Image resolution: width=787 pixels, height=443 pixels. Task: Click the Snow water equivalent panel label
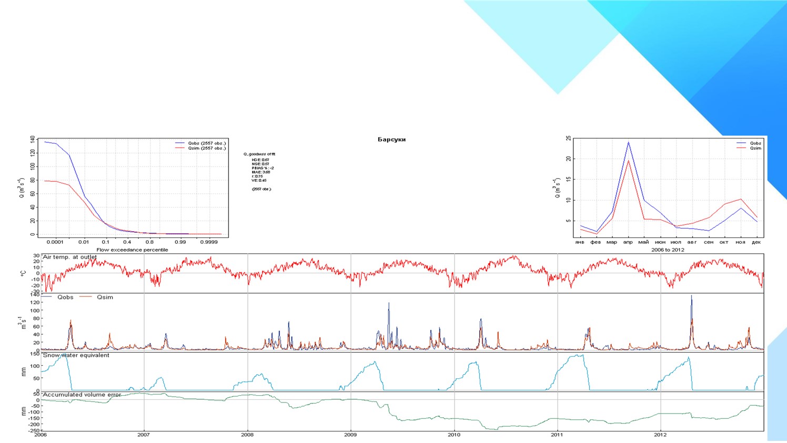coord(76,355)
